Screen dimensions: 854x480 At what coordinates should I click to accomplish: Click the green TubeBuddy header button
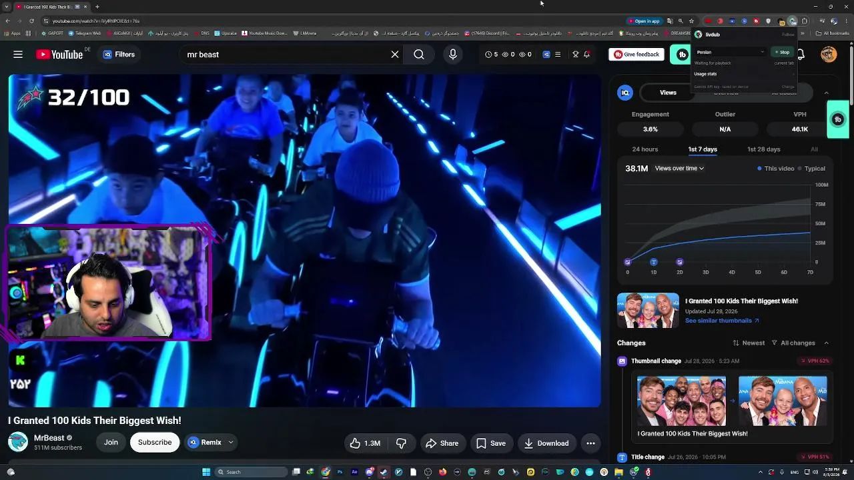(681, 55)
